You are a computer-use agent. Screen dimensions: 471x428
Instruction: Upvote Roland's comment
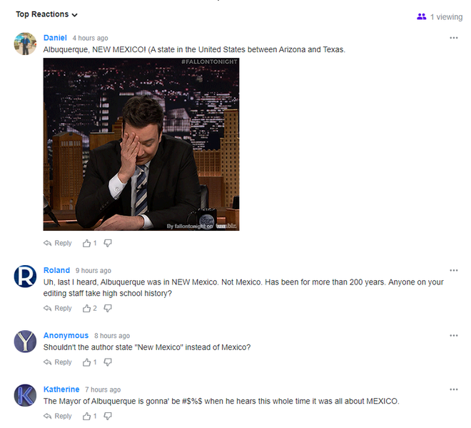pos(87,308)
